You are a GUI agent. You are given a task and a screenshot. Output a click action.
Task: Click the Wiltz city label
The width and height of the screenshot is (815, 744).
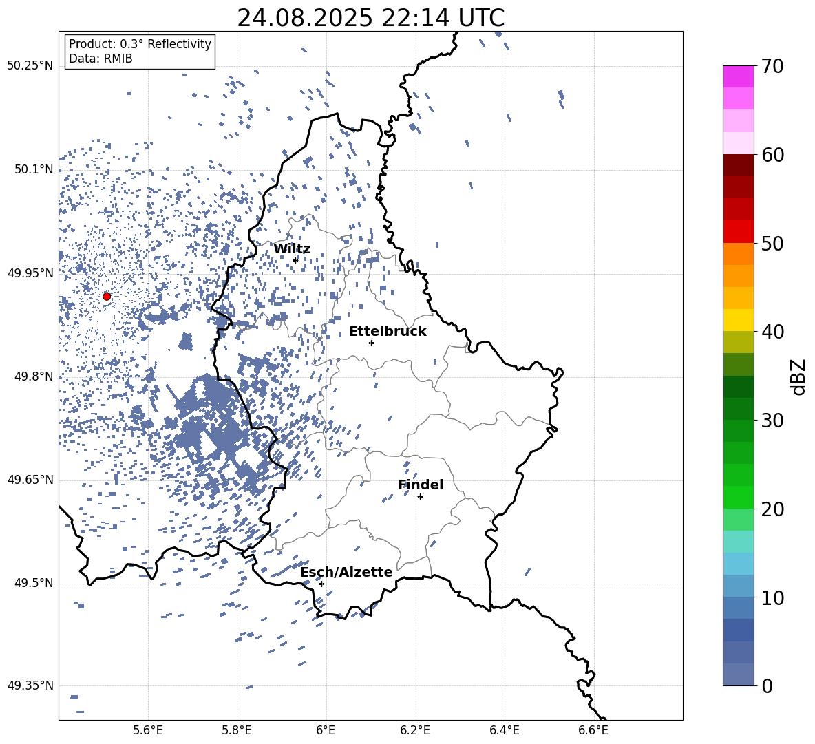pyautogui.click(x=292, y=249)
